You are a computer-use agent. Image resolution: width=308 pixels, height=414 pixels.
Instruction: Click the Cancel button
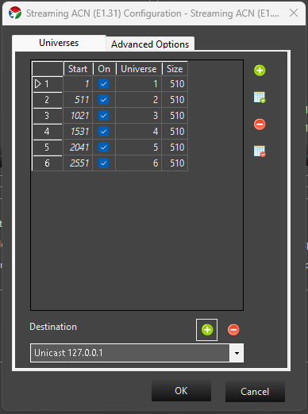point(255,391)
